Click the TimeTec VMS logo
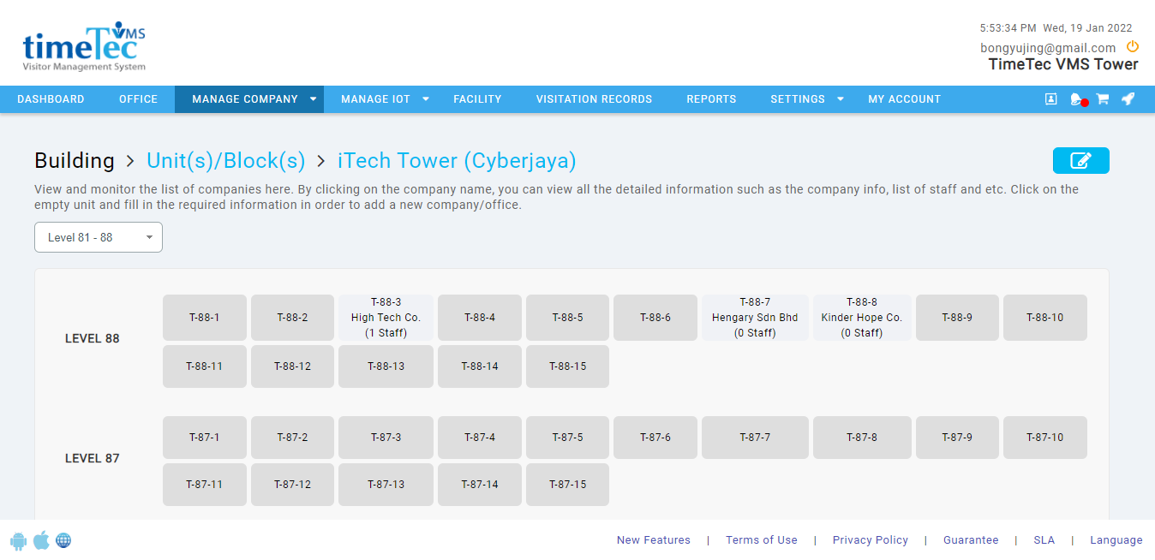Image resolution: width=1155 pixels, height=560 pixels. point(84,47)
